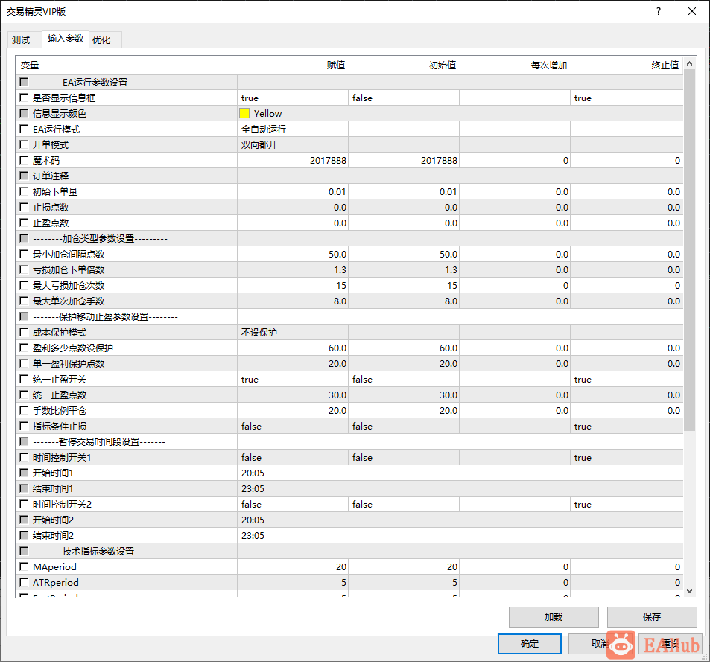Close the 交易精灵VIP版 dialog

(692, 11)
